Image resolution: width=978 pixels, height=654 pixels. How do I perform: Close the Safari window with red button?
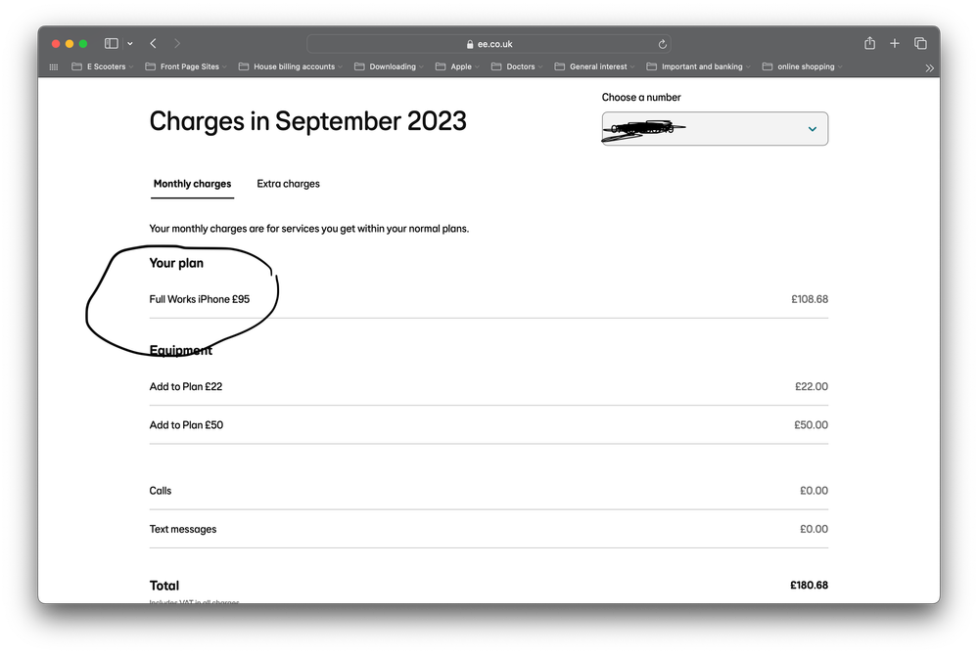[56, 44]
